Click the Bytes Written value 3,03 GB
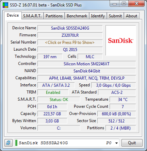This screenshot has height=151, width=147. click(x=52, y=121)
